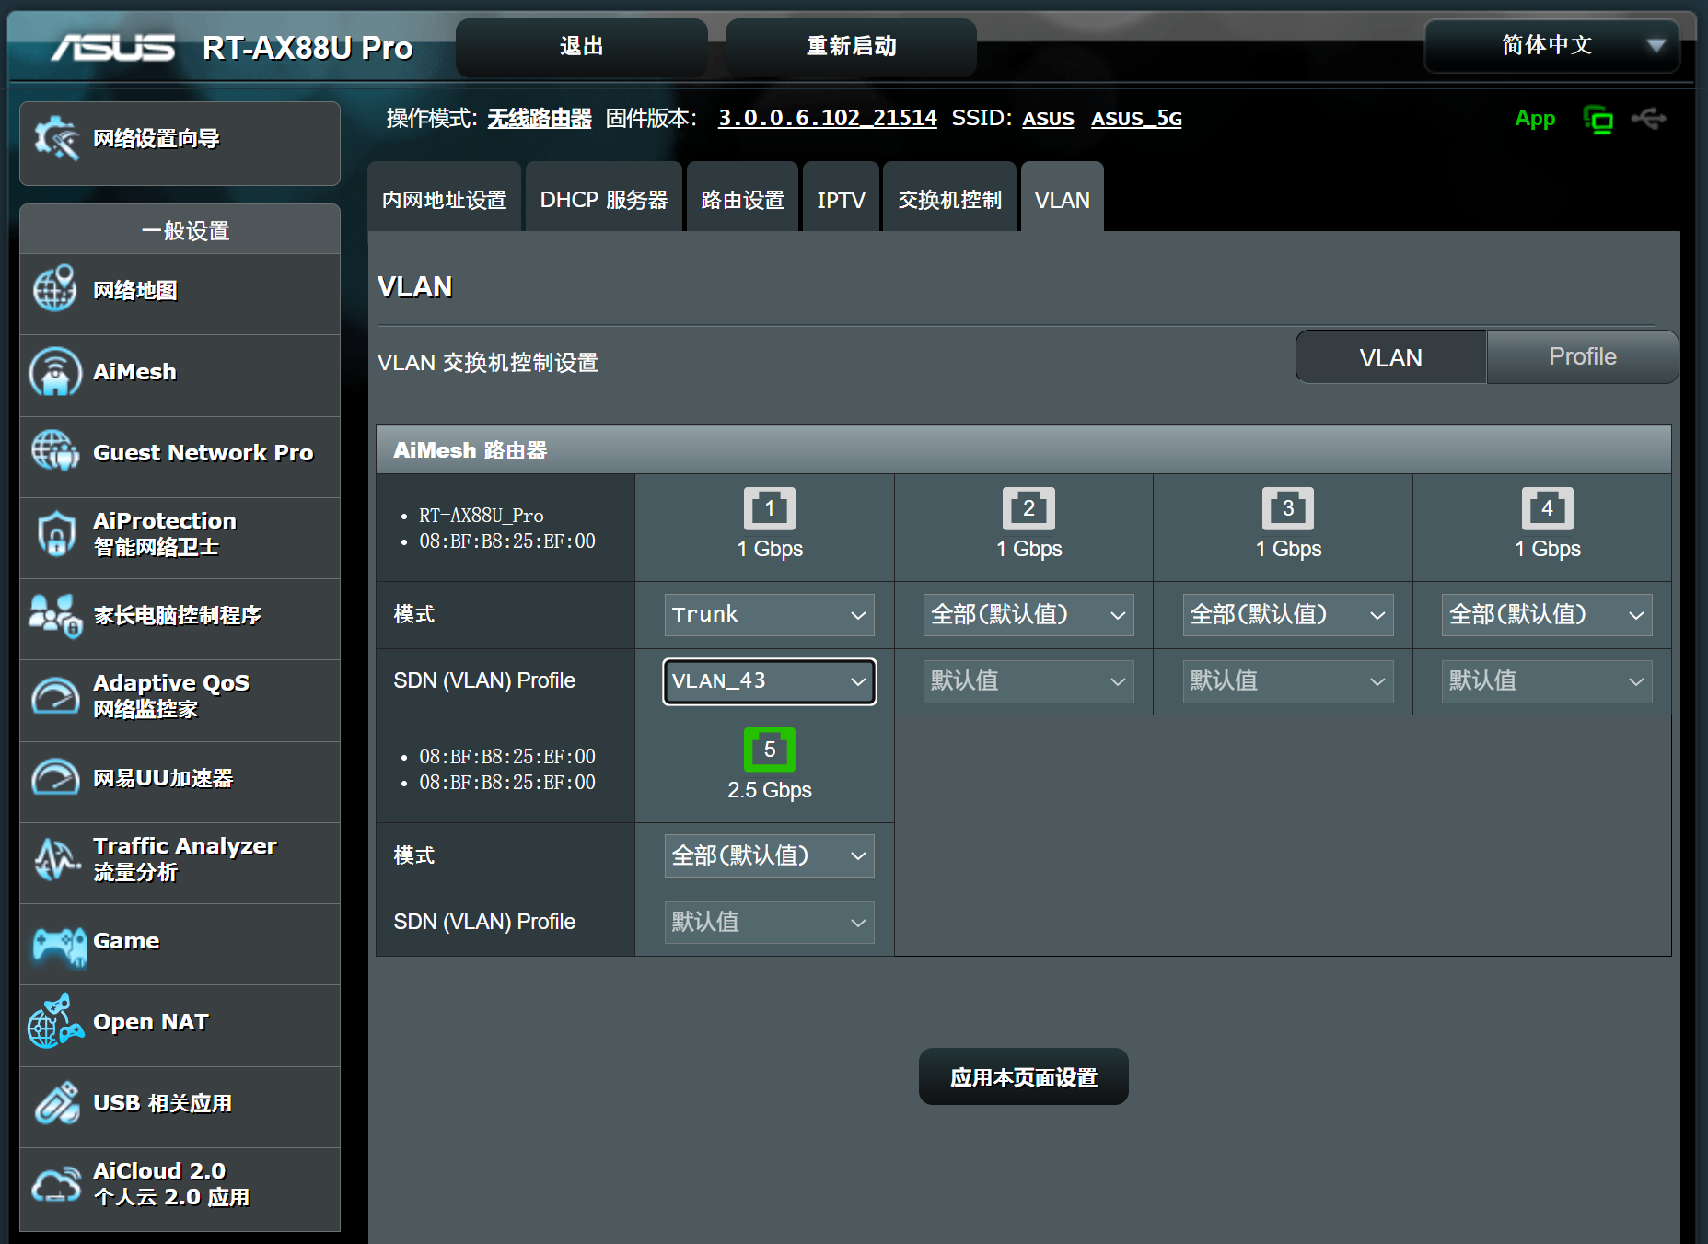Open port 2 mode dropdown
1708x1244 pixels.
(x=1028, y=614)
